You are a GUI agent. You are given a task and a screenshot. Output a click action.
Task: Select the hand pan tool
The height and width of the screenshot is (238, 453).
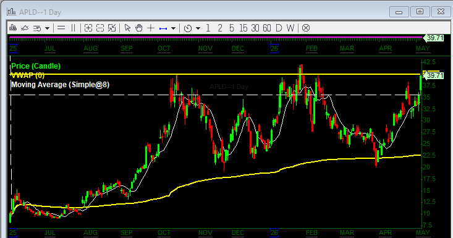(139, 28)
